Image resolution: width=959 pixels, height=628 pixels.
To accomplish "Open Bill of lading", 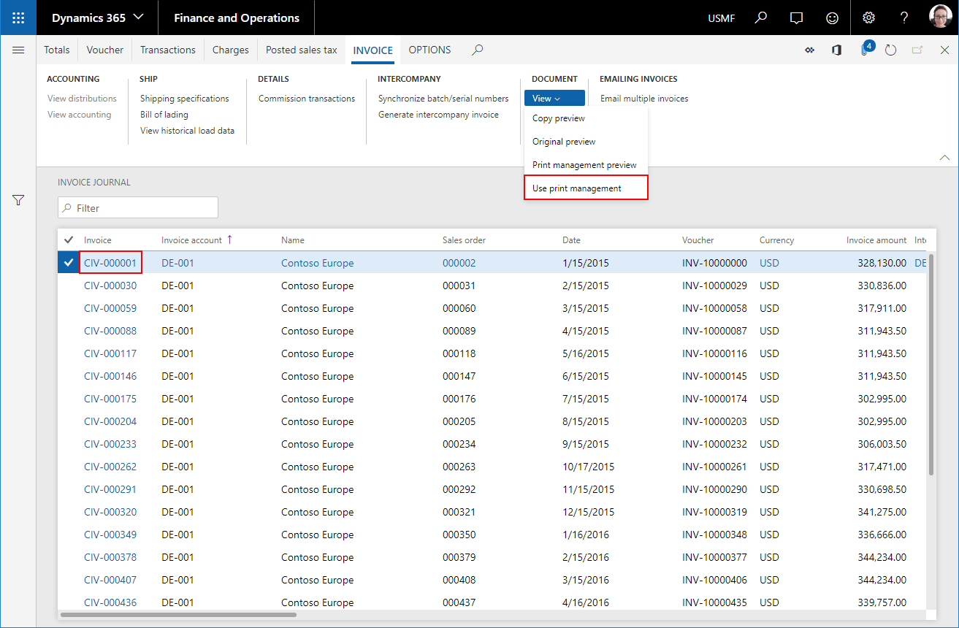I will pos(164,115).
